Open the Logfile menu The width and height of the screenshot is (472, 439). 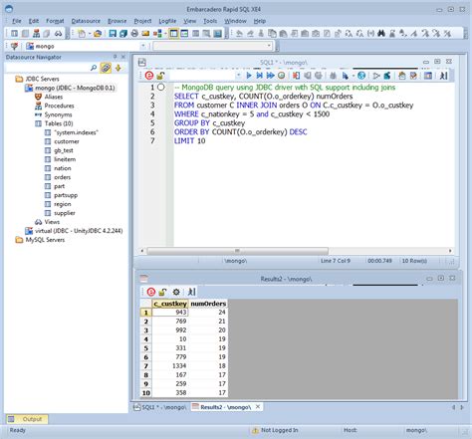point(167,21)
